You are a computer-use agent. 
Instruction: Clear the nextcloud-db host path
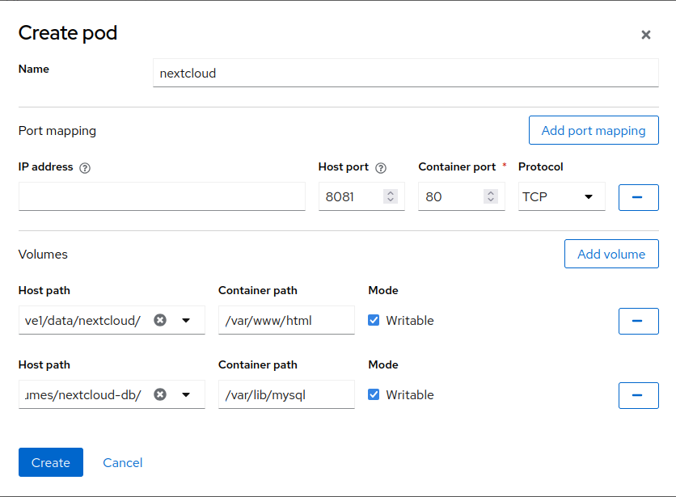click(x=160, y=394)
